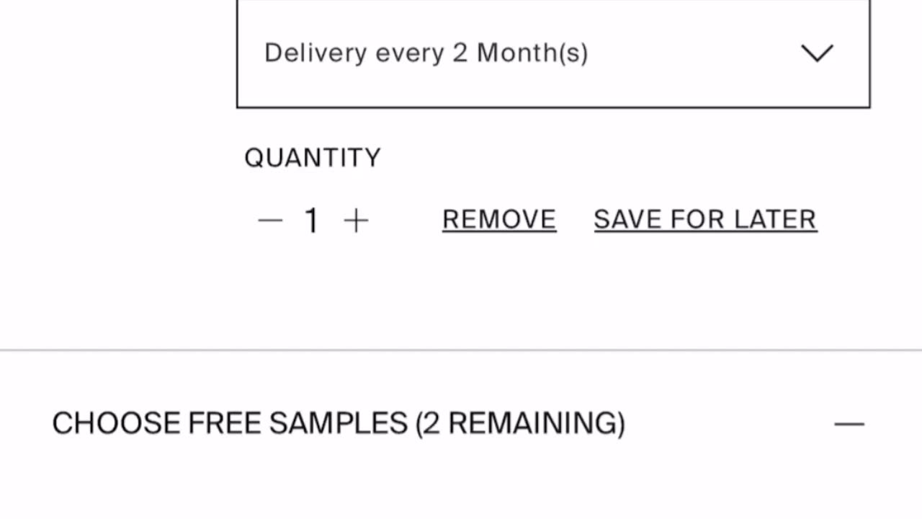Screen dimensions: 922x519
Task: Remove this item from the cart
Action: [499, 220]
